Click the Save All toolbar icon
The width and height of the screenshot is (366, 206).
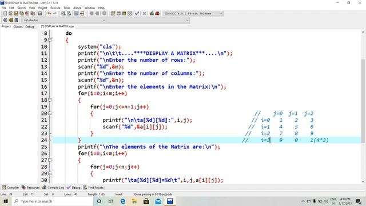click(x=22, y=14)
